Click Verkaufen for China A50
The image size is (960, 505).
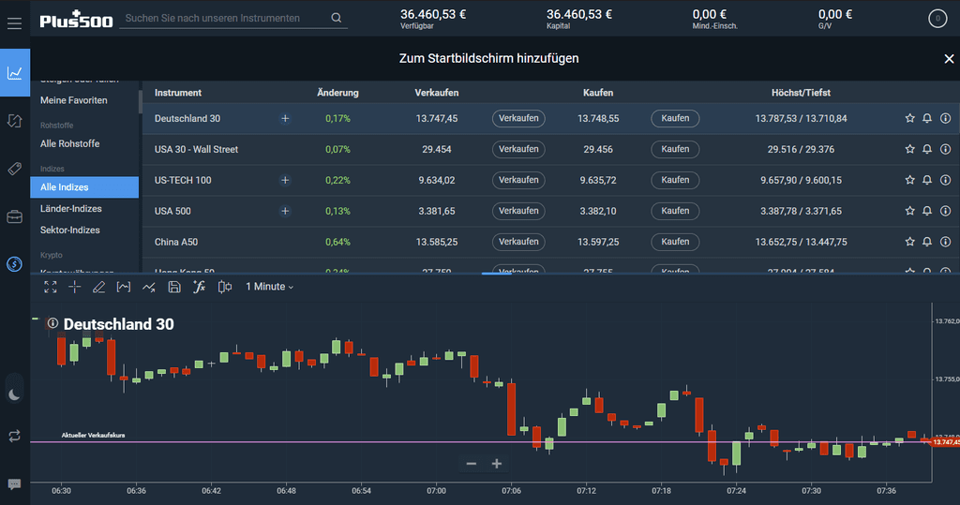pyautogui.click(x=517, y=242)
